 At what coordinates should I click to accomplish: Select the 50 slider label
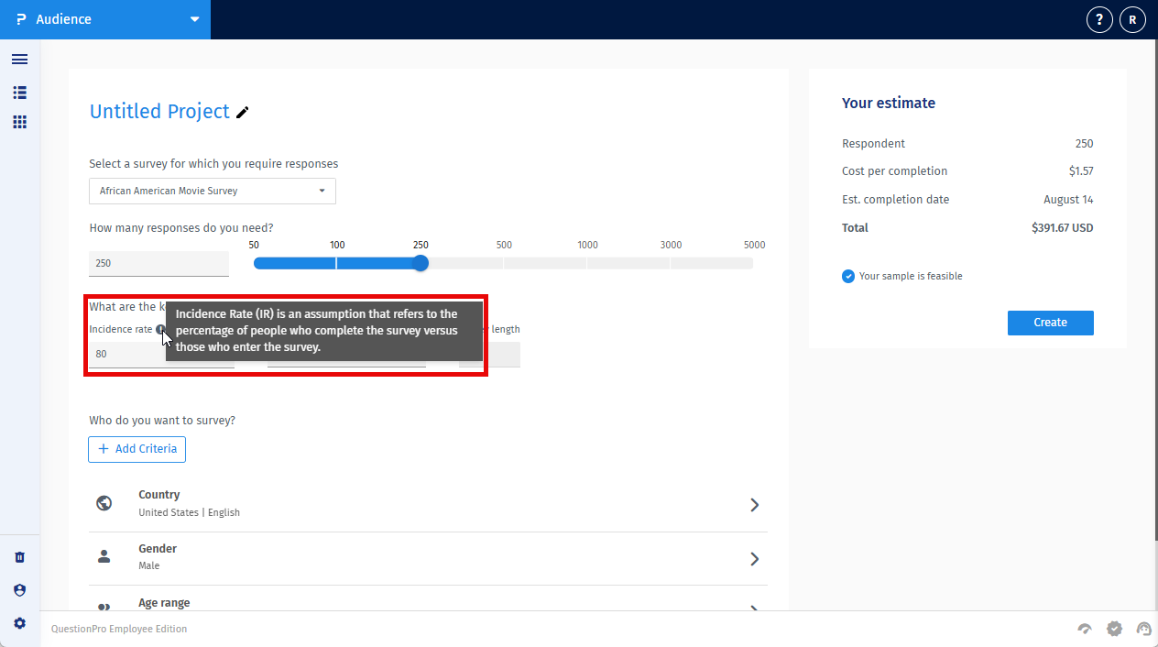(254, 245)
